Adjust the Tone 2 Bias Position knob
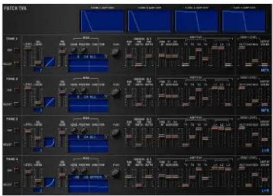 (84, 90)
